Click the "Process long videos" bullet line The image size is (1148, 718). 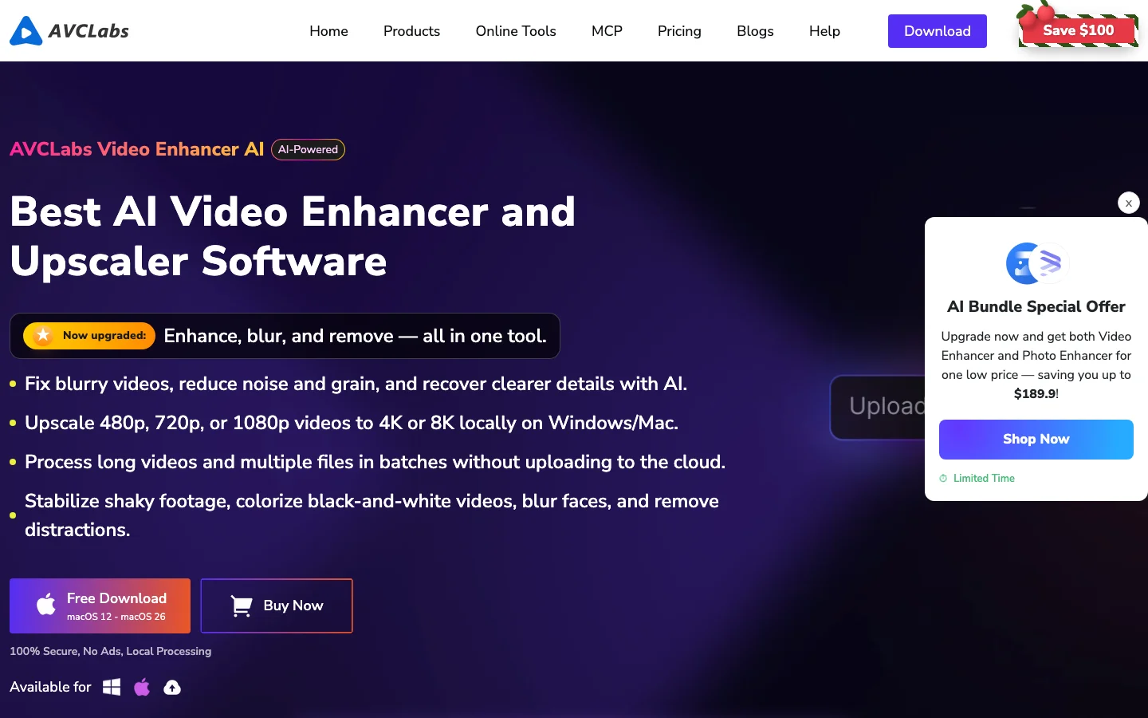coord(375,462)
